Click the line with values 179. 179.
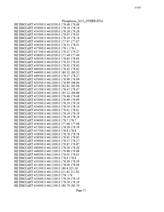The width and height of the screenshot is (164, 212). tap(44, 175)
